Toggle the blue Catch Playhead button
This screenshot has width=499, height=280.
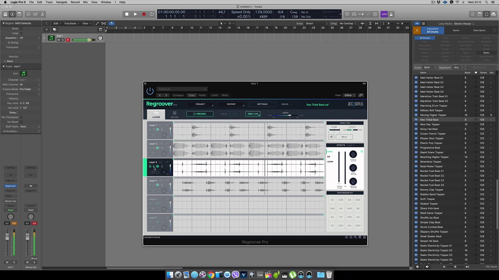pos(111,23)
